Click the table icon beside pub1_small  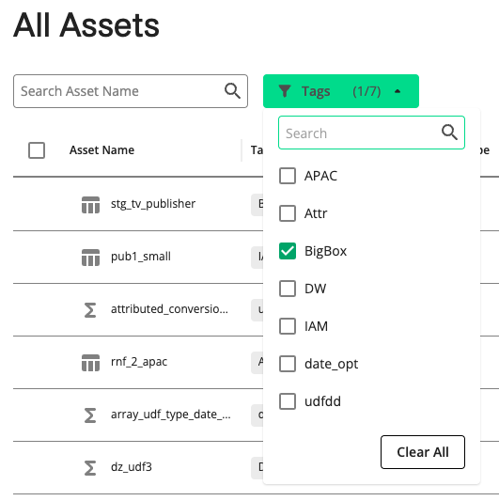click(91, 258)
